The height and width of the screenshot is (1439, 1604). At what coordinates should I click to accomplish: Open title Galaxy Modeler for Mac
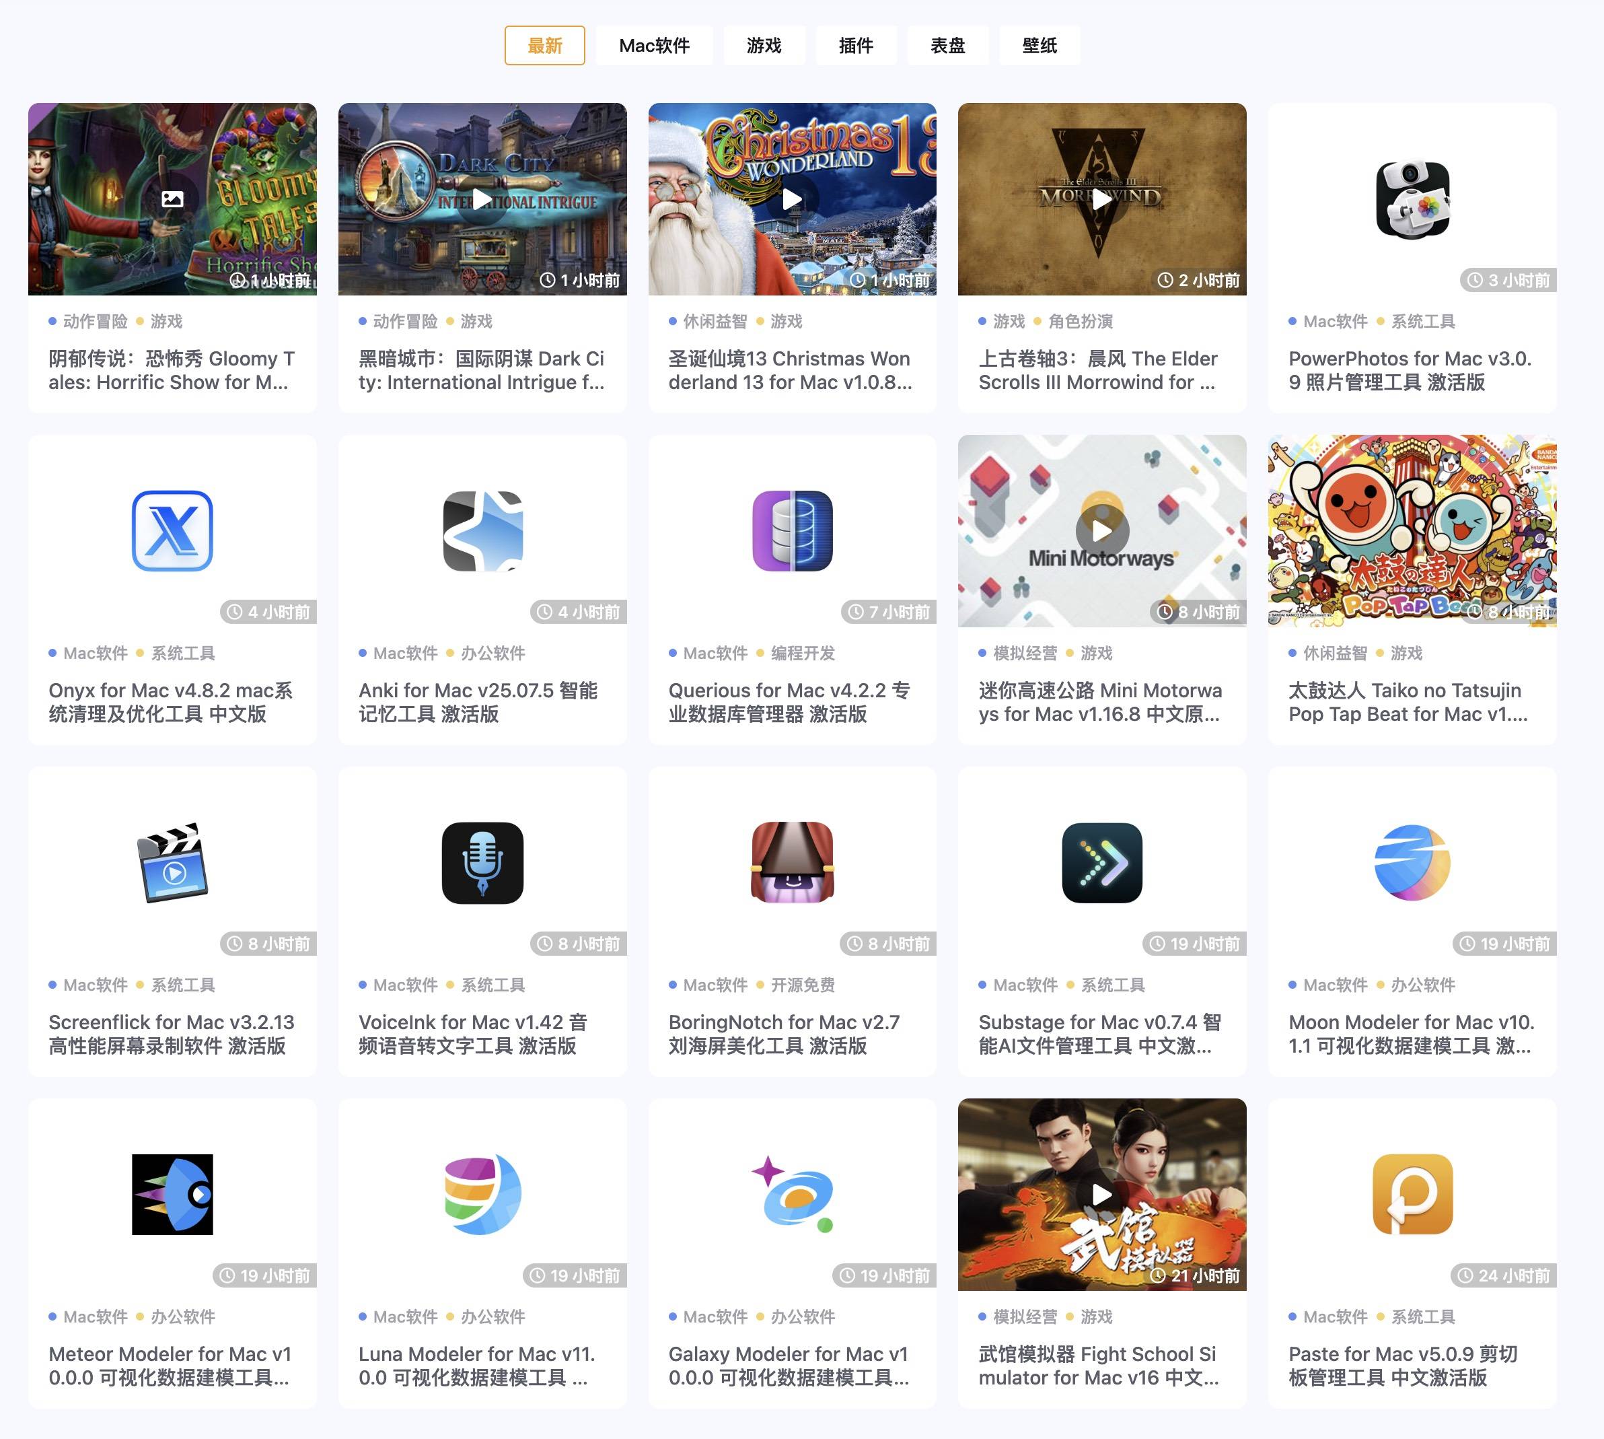pos(789,1366)
